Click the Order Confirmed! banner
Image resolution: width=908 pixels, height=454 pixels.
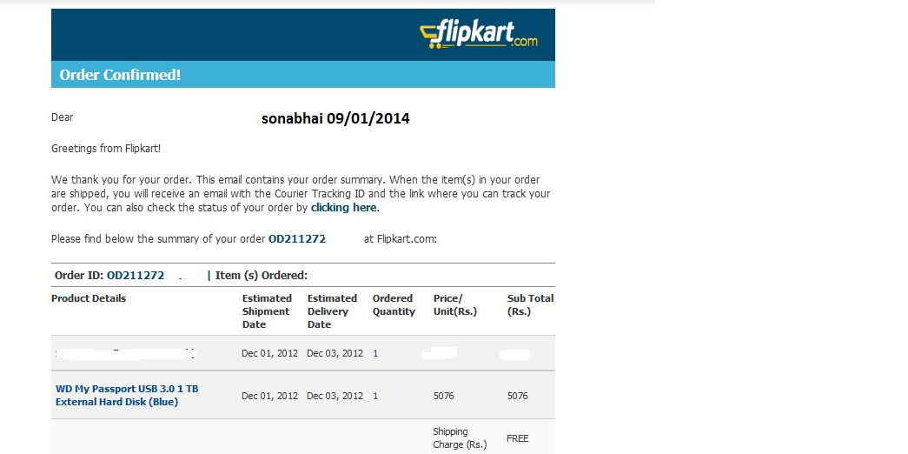click(303, 75)
